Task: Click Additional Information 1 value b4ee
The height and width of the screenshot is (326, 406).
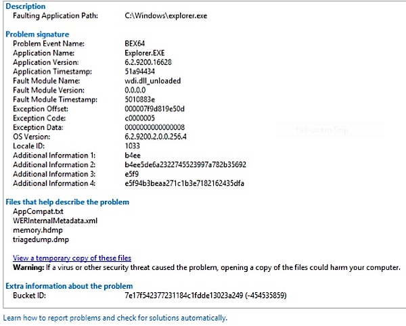Action: click(133, 156)
